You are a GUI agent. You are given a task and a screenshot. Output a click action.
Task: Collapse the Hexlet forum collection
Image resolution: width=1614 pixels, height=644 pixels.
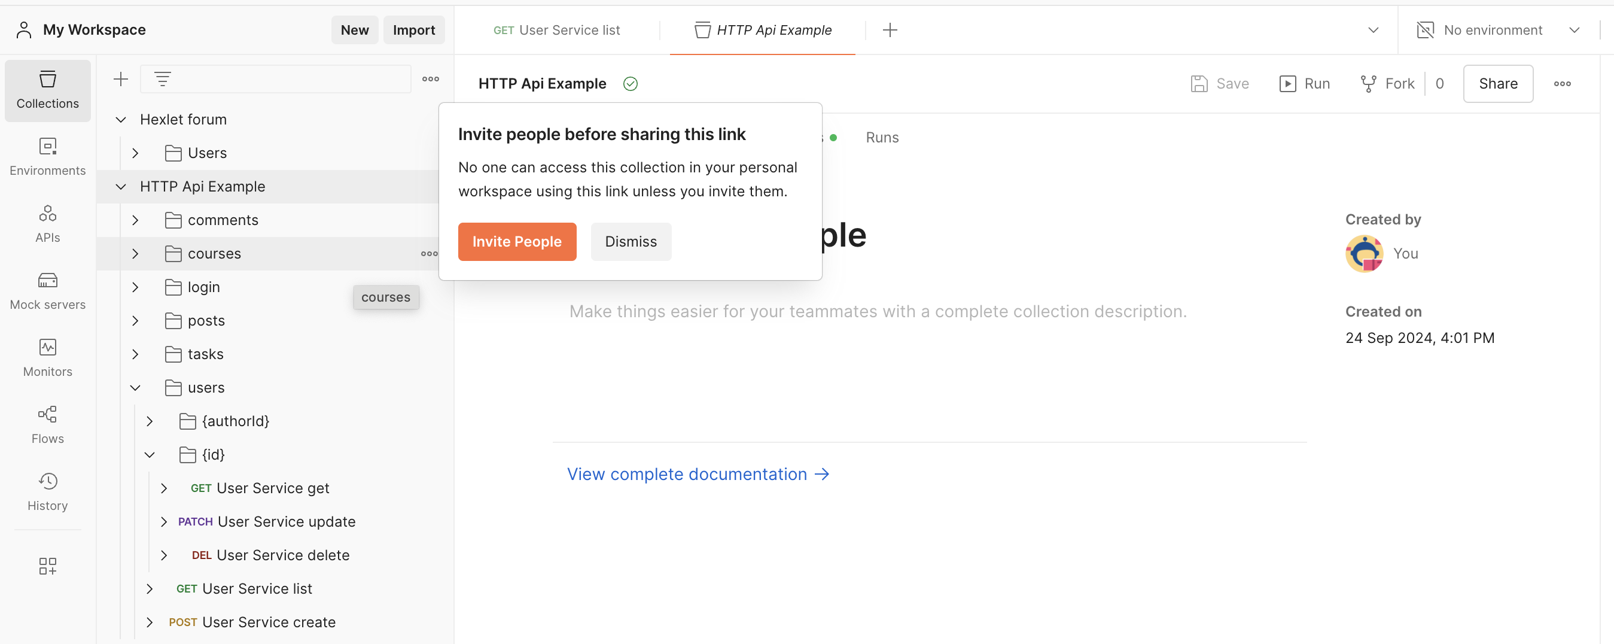tap(121, 119)
